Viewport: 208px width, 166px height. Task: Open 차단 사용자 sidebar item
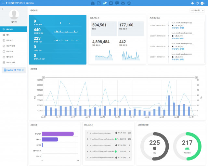click(13, 46)
